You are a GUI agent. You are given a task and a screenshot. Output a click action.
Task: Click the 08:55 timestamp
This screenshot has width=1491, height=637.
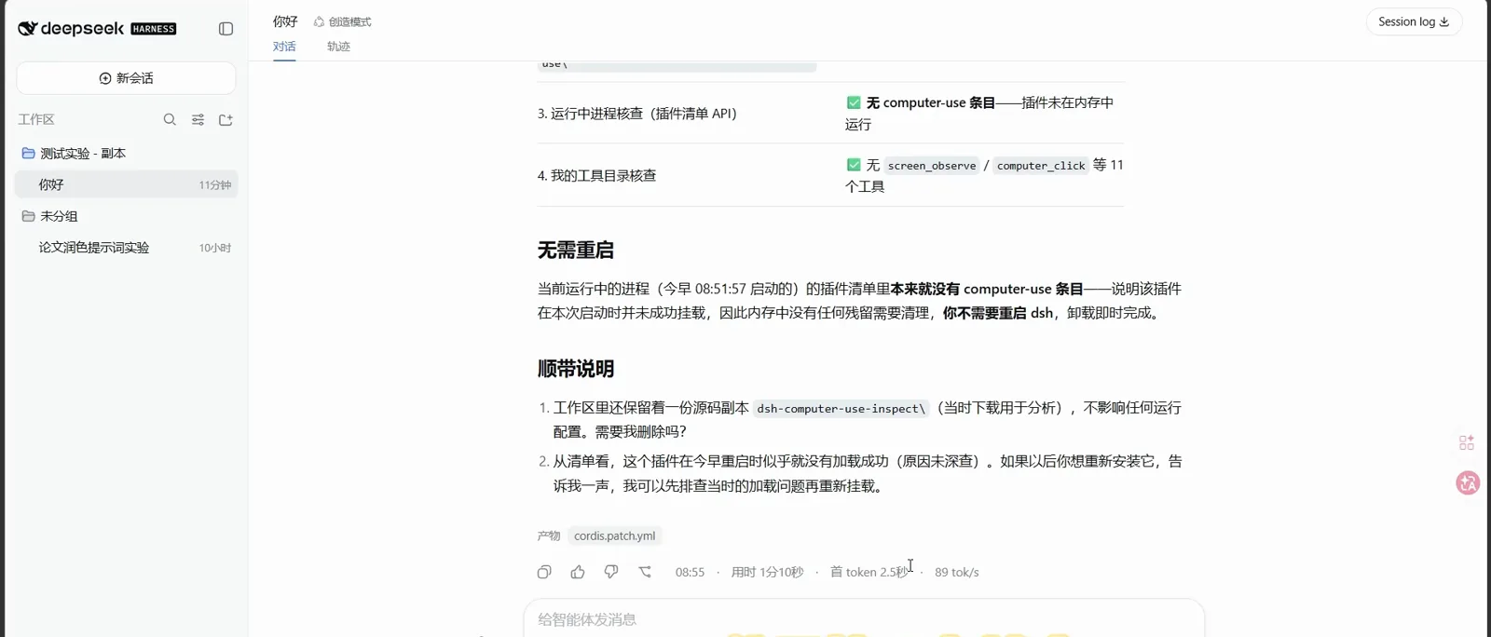click(x=690, y=572)
